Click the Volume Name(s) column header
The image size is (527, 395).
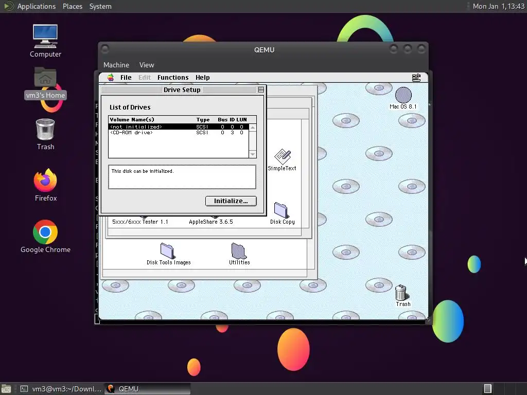(132, 119)
